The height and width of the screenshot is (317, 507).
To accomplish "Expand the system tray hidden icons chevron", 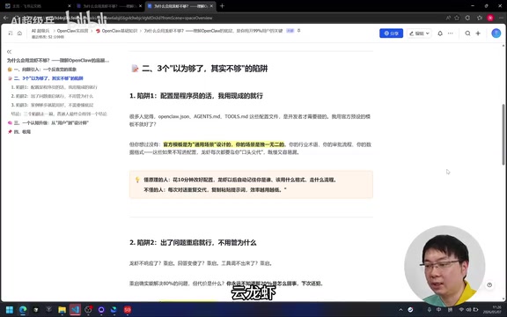I will click(x=400, y=310).
